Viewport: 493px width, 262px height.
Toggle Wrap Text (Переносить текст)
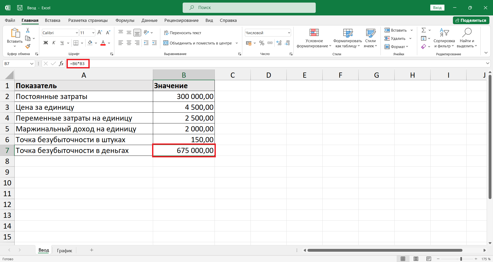(183, 33)
